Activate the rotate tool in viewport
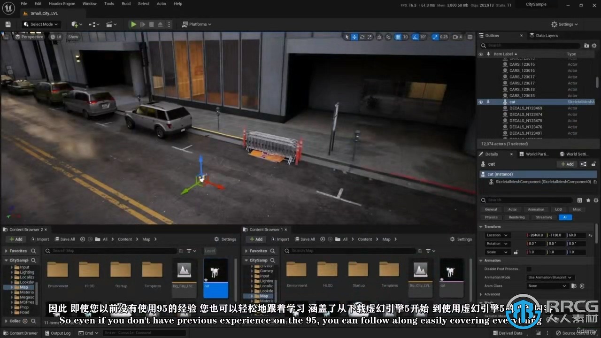 point(362,37)
